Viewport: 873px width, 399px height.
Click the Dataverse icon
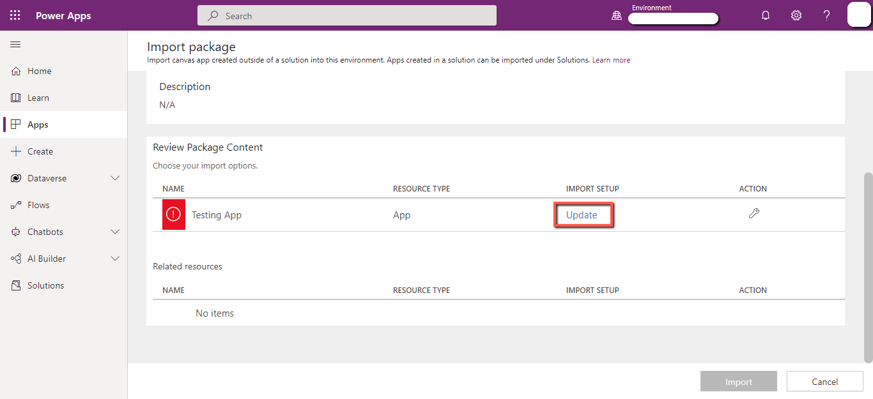tap(16, 178)
